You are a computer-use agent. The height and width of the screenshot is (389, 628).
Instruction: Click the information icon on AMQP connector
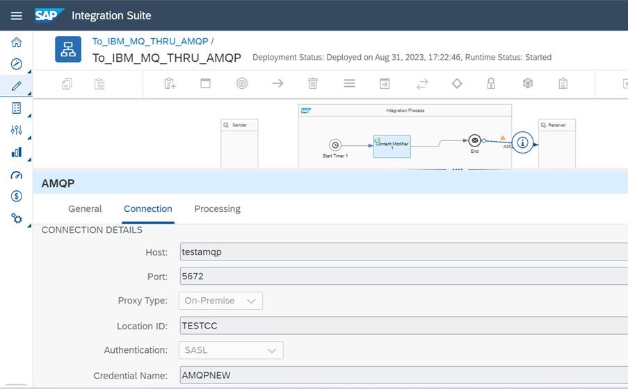pos(522,142)
